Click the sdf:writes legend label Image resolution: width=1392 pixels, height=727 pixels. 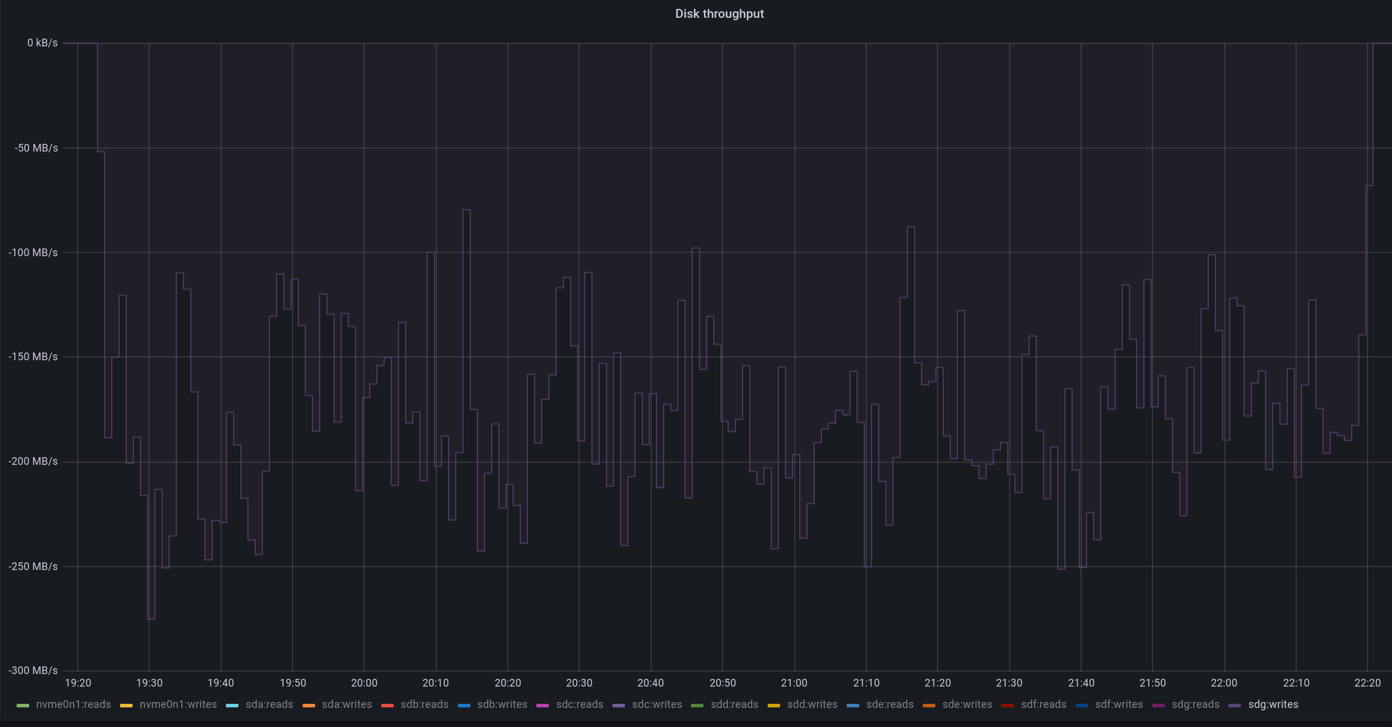tap(1118, 704)
